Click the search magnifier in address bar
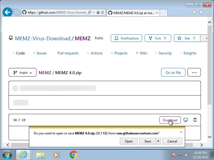The width and height of the screenshot is (214, 160). tap(90, 13)
